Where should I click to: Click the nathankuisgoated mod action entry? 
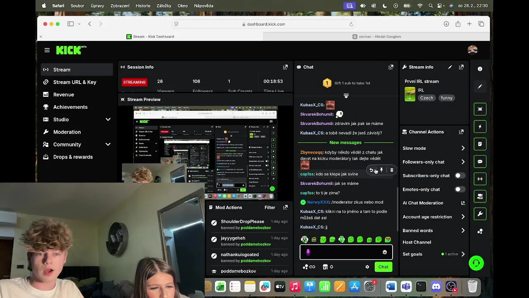248,257
